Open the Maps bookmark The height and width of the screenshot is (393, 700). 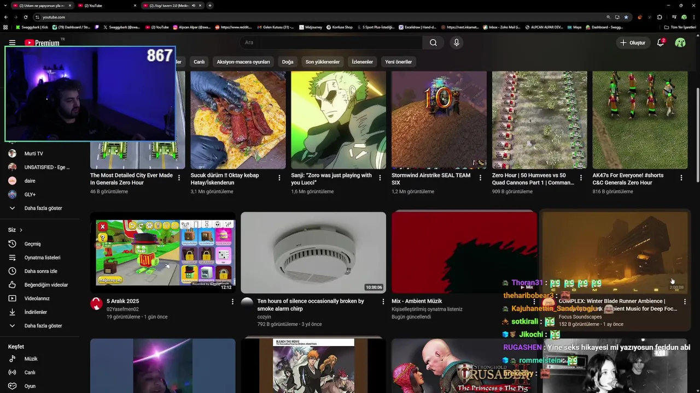pos(574,27)
